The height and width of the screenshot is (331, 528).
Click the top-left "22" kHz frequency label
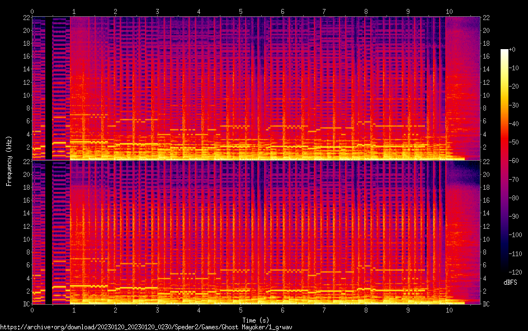(26, 18)
